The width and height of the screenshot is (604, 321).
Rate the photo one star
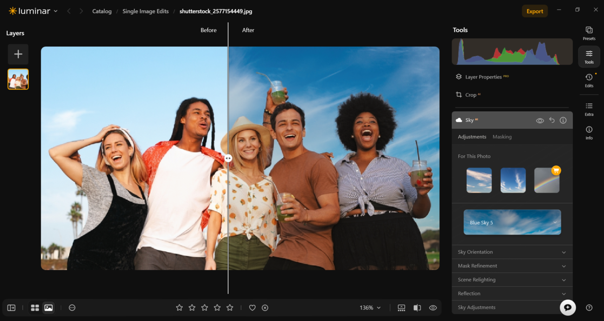[179, 307]
